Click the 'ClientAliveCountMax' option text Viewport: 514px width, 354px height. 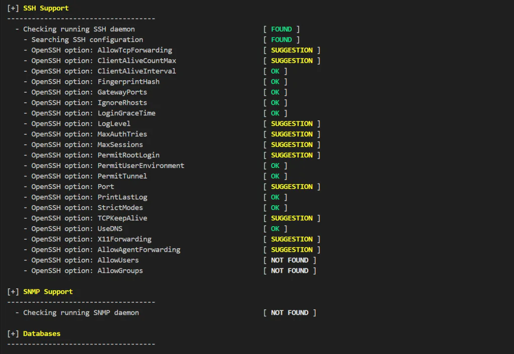[x=137, y=61]
